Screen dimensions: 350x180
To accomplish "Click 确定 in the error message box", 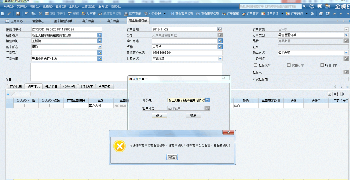I will [172, 157].
